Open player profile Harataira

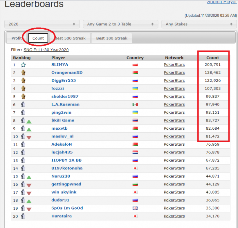[x=62, y=216]
